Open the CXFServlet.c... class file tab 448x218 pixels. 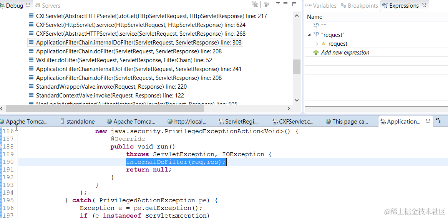(x=293, y=122)
